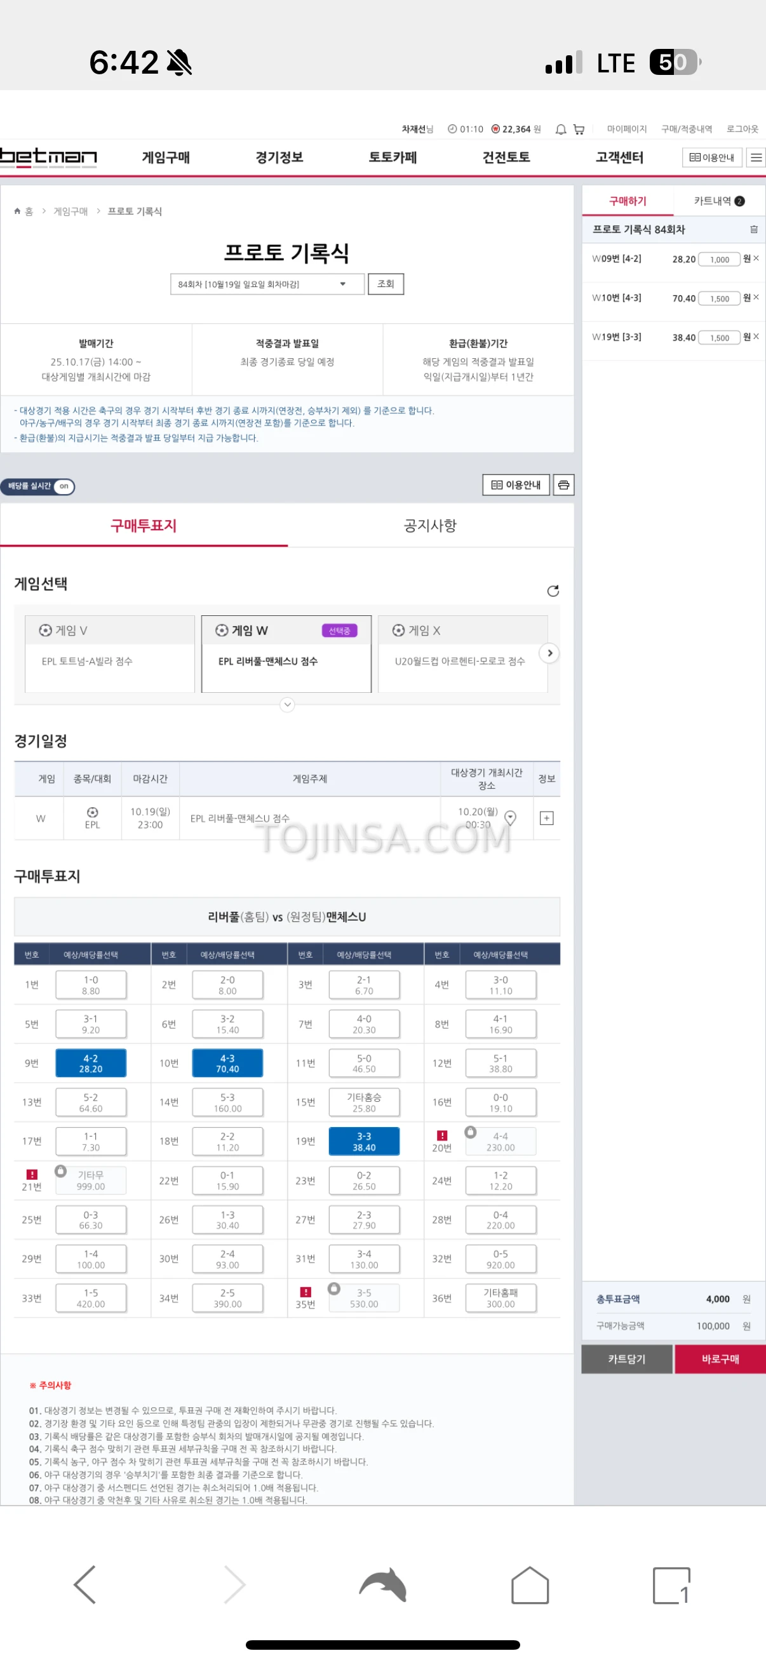Viewport: 766px width, 1665px height.
Task: Go back with browser back arrow
Action: point(84,1584)
